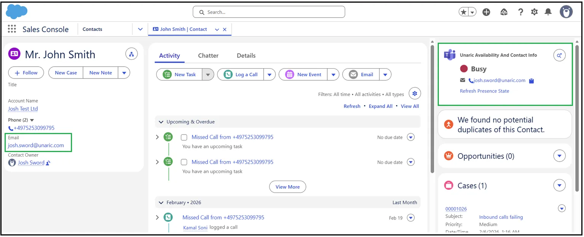584x237 pixels.
Task: Click the activity panel vertical scrollbar
Action: pos(432,109)
